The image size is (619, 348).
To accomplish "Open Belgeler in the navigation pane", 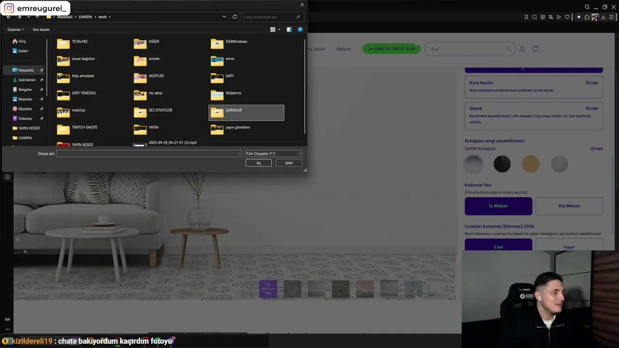I will tap(24, 89).
